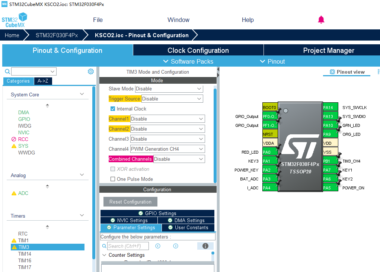Select pin PA5 on the chip

tap(330, 188)
